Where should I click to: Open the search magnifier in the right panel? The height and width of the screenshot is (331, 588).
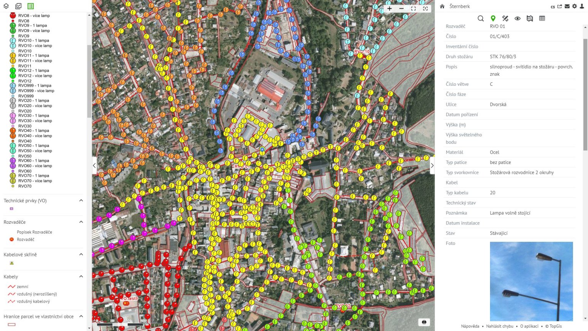pyautogui.click(x=481, y=18)
